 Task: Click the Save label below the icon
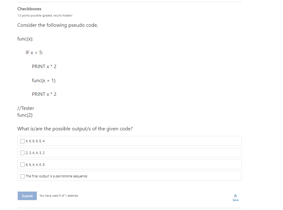coord(235,200)
